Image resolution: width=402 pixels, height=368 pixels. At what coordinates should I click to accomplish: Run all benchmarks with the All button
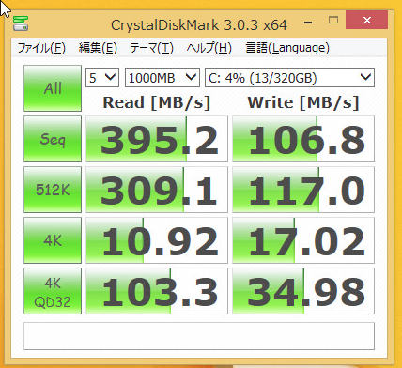[53, 88]
